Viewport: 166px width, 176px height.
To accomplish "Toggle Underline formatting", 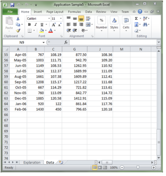I will (x=42, y=25).
